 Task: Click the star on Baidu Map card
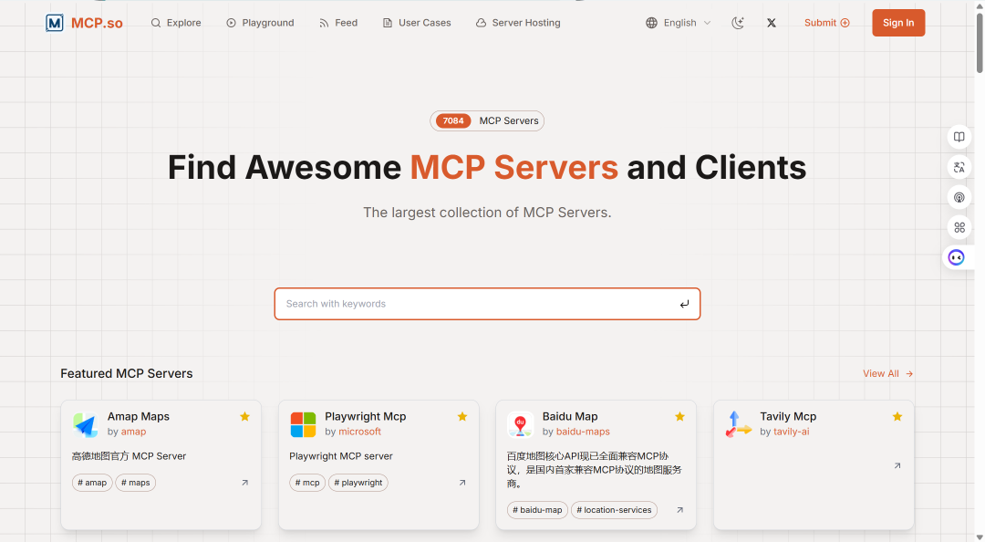[x=679, y=416]
